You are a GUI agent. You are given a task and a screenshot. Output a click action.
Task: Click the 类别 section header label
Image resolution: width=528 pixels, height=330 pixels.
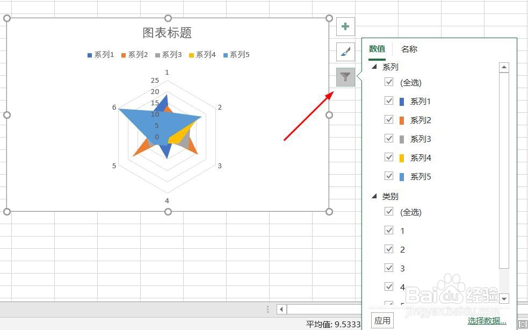390,196
